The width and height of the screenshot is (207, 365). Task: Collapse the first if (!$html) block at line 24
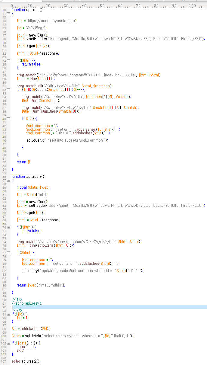click(x=8, y=61)
